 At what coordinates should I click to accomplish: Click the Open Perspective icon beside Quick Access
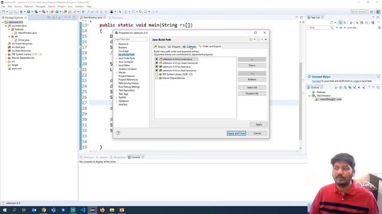[372, 12]
